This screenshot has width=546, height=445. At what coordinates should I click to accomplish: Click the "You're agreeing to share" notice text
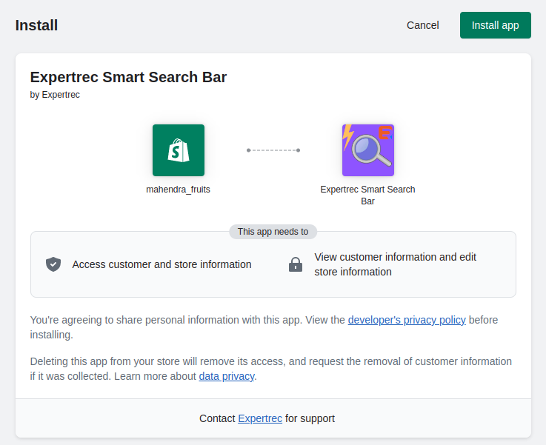pos(185,320)
